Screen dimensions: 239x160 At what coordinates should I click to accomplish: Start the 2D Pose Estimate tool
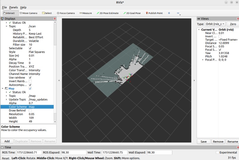click(108, 13)
